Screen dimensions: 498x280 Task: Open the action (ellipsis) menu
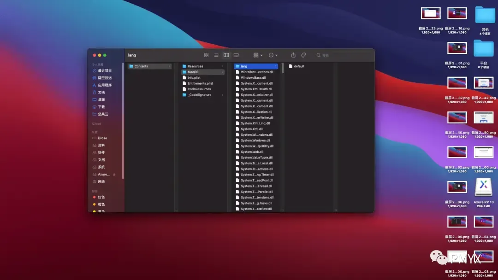point(273,55)
